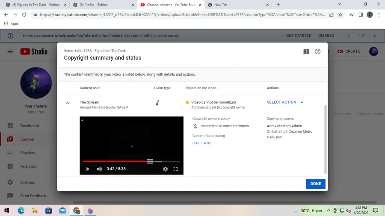Collapse The Scream claim row

point(67,103)
